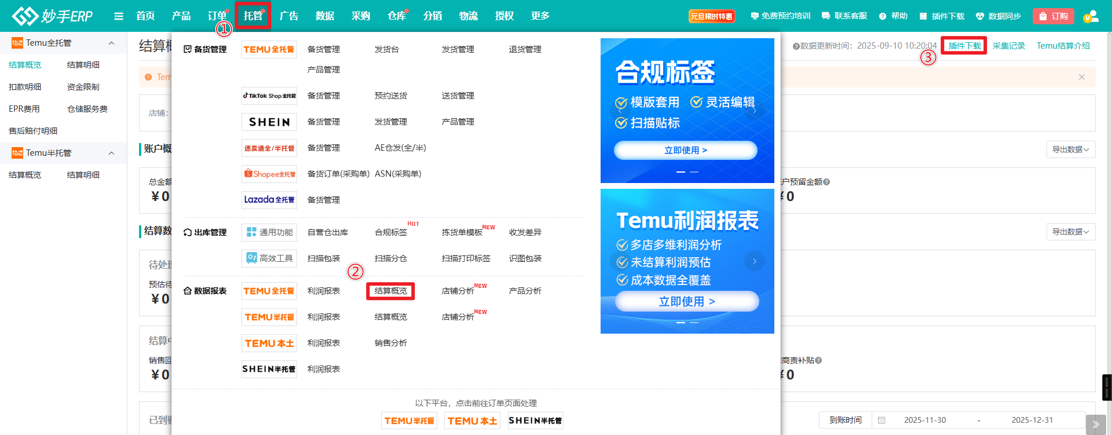This screenshot has width=1112, height=435.
Task: Select 扣款明细 in the sidebar
Action: click(25, 87)
